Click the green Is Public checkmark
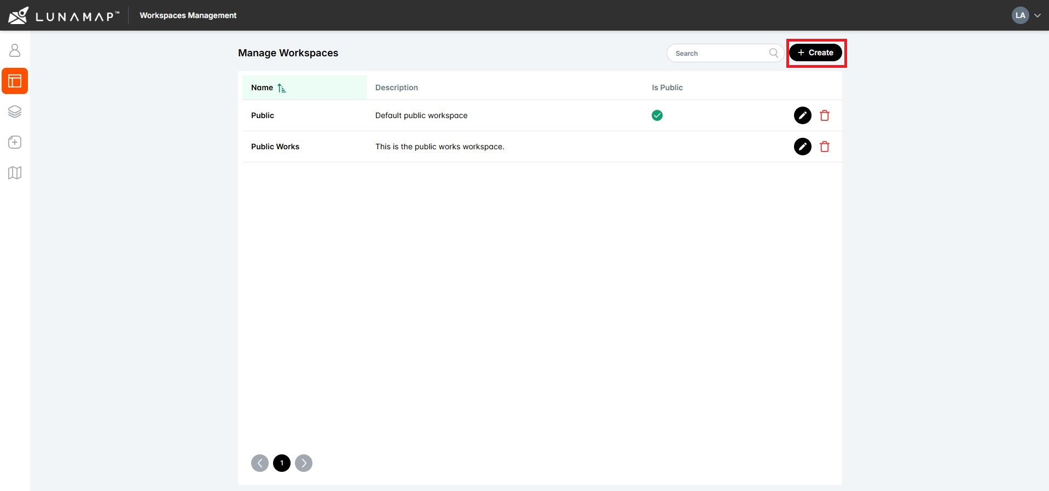 pos(657,115)
